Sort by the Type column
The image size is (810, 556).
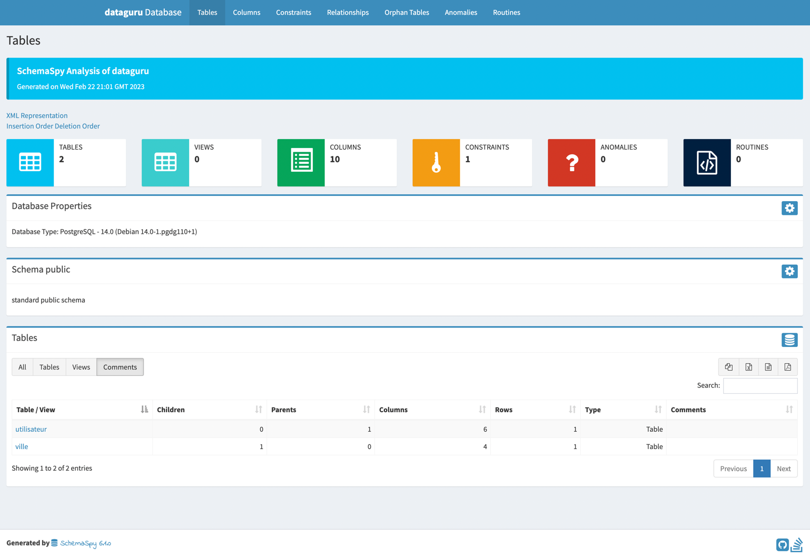tap(624, 410)
